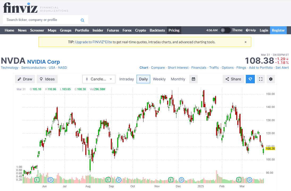Open the Short Interest link
The width and height of the screenshot is (291, 191).
(178, 68)
